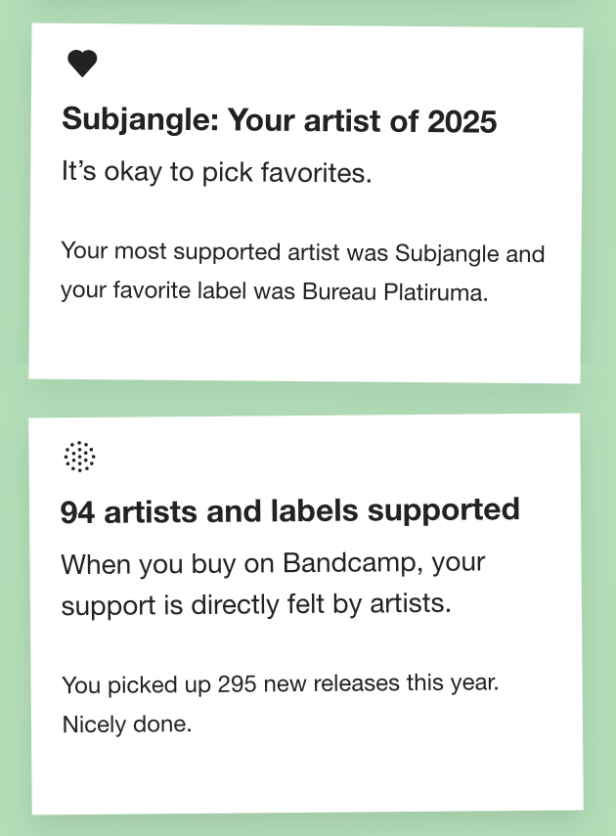
Task: Open the "Subjangle: Your artist of 2025" heading
Action: [x=280, y=121]
